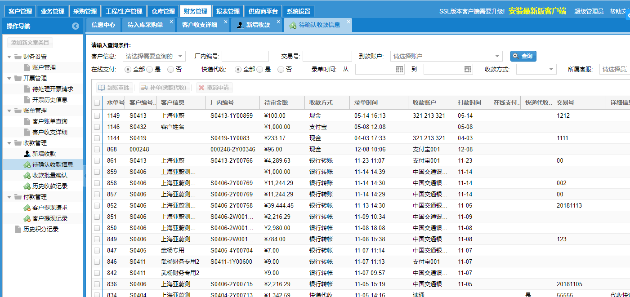The image size is (630, 297).
Task: Check the select-all checkbox in table header
Action: pyautogui.click(x=96, y=102)
